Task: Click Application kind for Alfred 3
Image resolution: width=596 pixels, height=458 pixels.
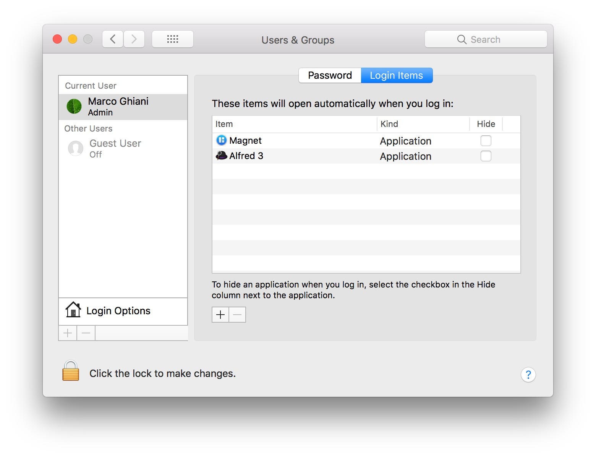Action: (x=405, y=156)
